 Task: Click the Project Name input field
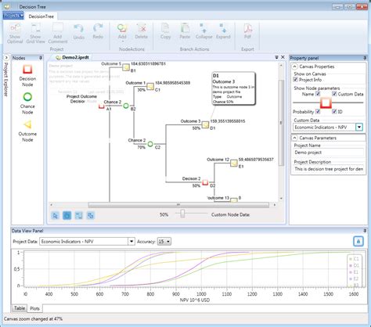coord(328,153)
